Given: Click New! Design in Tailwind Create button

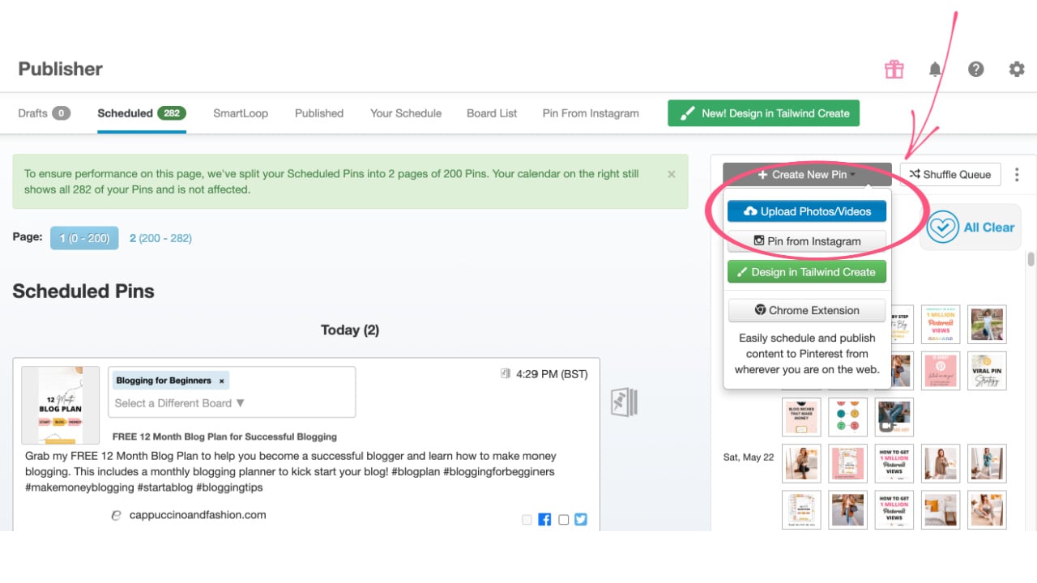Looking at the screenshot, I should tap(763, 113).
